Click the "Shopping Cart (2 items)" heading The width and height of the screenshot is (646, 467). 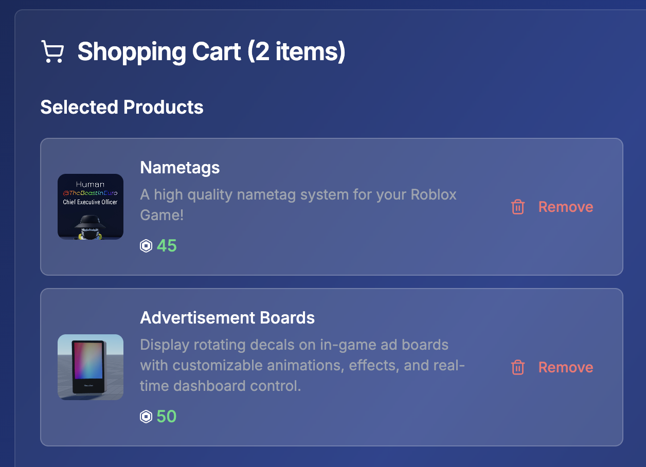point(211,52)
